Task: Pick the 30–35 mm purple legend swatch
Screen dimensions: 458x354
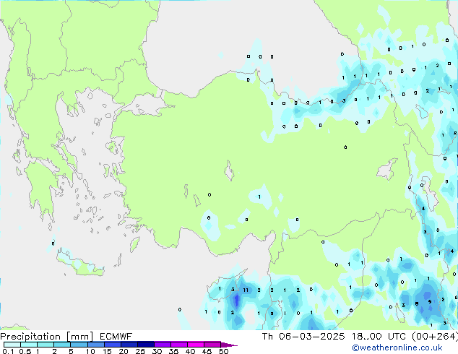Action: (162, 345)
